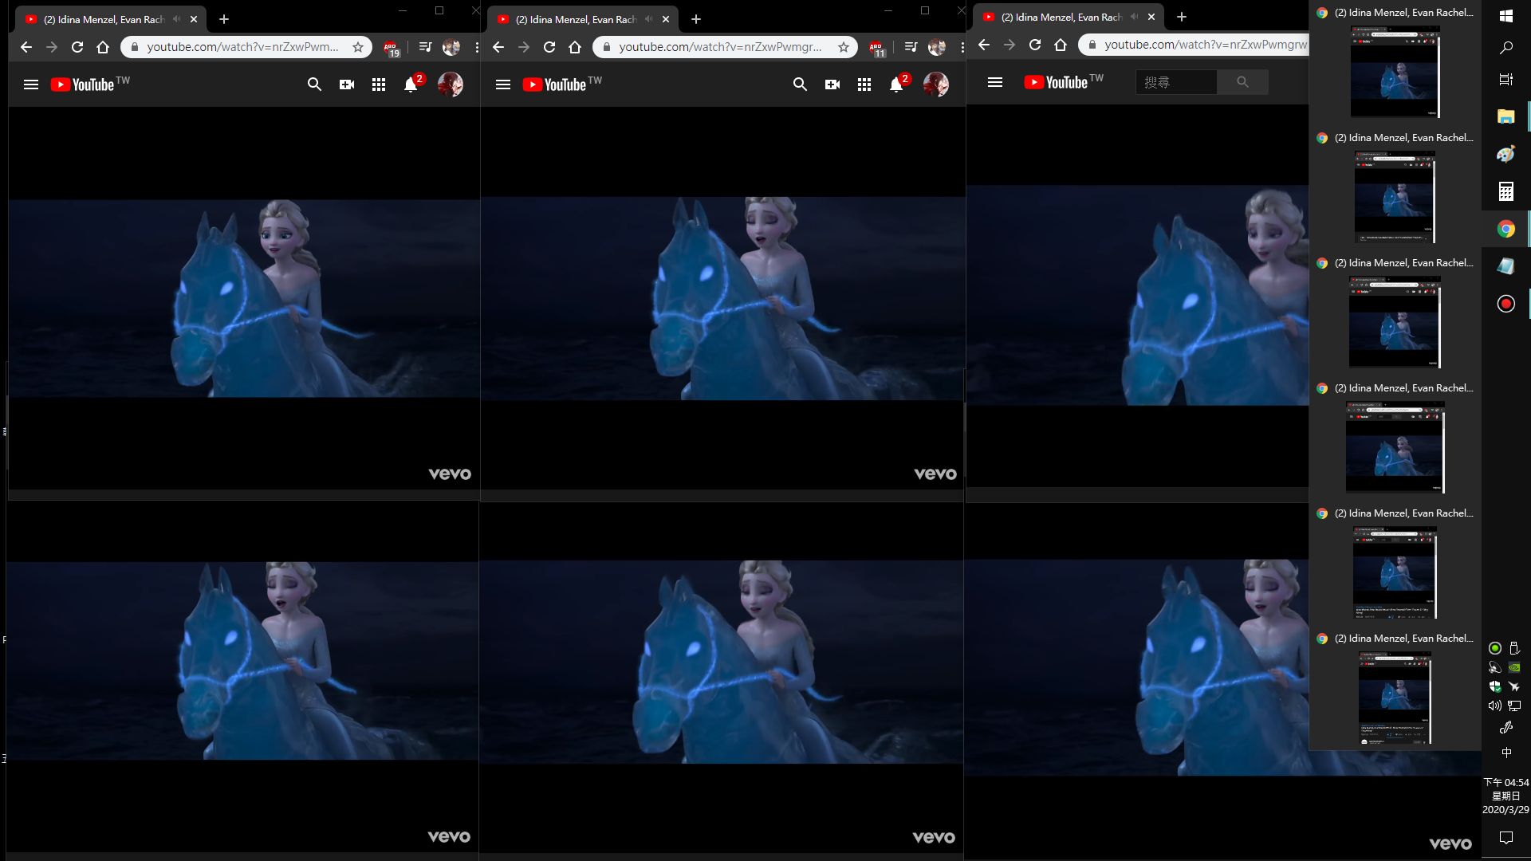Open search in middle YouTube window

click(800, 85)
